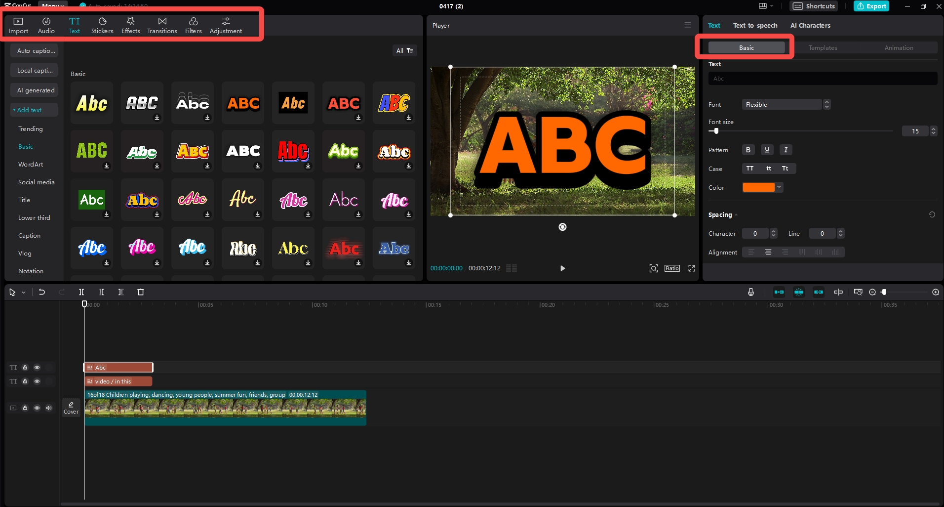Click the voice-over microphone icon

[750, 292]
